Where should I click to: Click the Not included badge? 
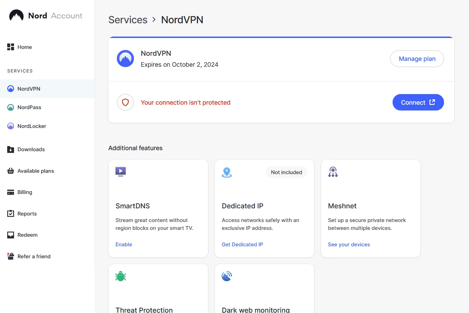click(x=286, y=172)
